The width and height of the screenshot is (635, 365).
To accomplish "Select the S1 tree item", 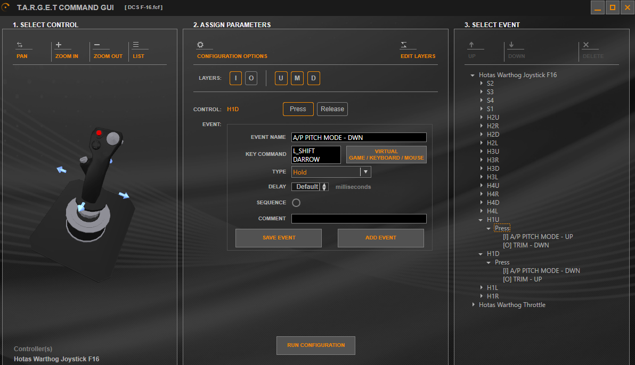I will click(490, 109).
